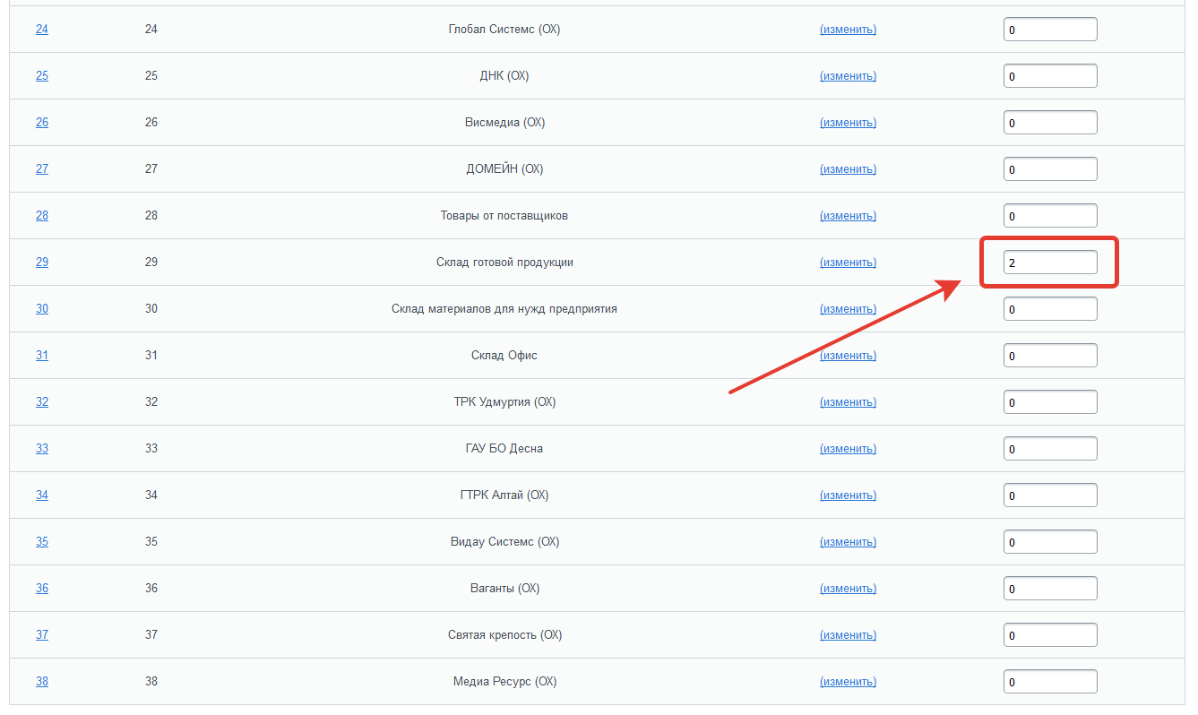Select number field for ГАУ БО Десна
Image resolution: width=1198 pixels, height=715 pixels.
click(1049, 449)
